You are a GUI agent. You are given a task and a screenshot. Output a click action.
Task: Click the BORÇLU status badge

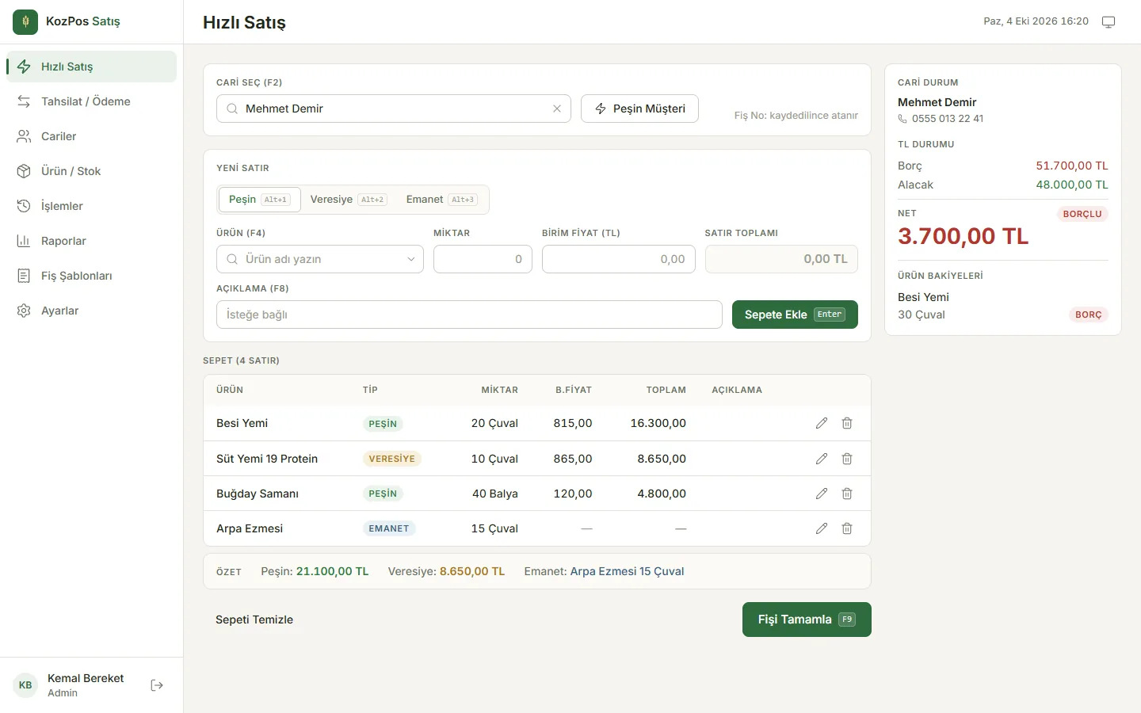coord(1082,214)
